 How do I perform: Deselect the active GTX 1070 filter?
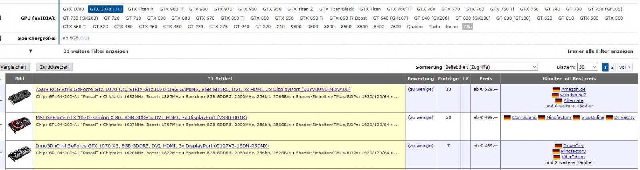point(106,9)
